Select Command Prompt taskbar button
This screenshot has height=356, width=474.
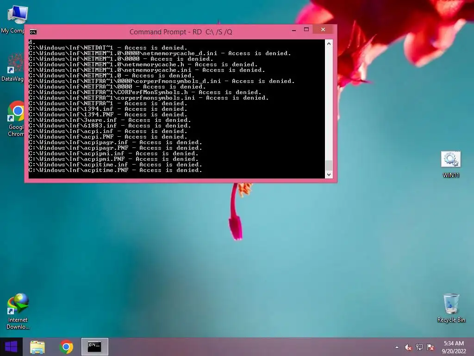tap(94, 347)
